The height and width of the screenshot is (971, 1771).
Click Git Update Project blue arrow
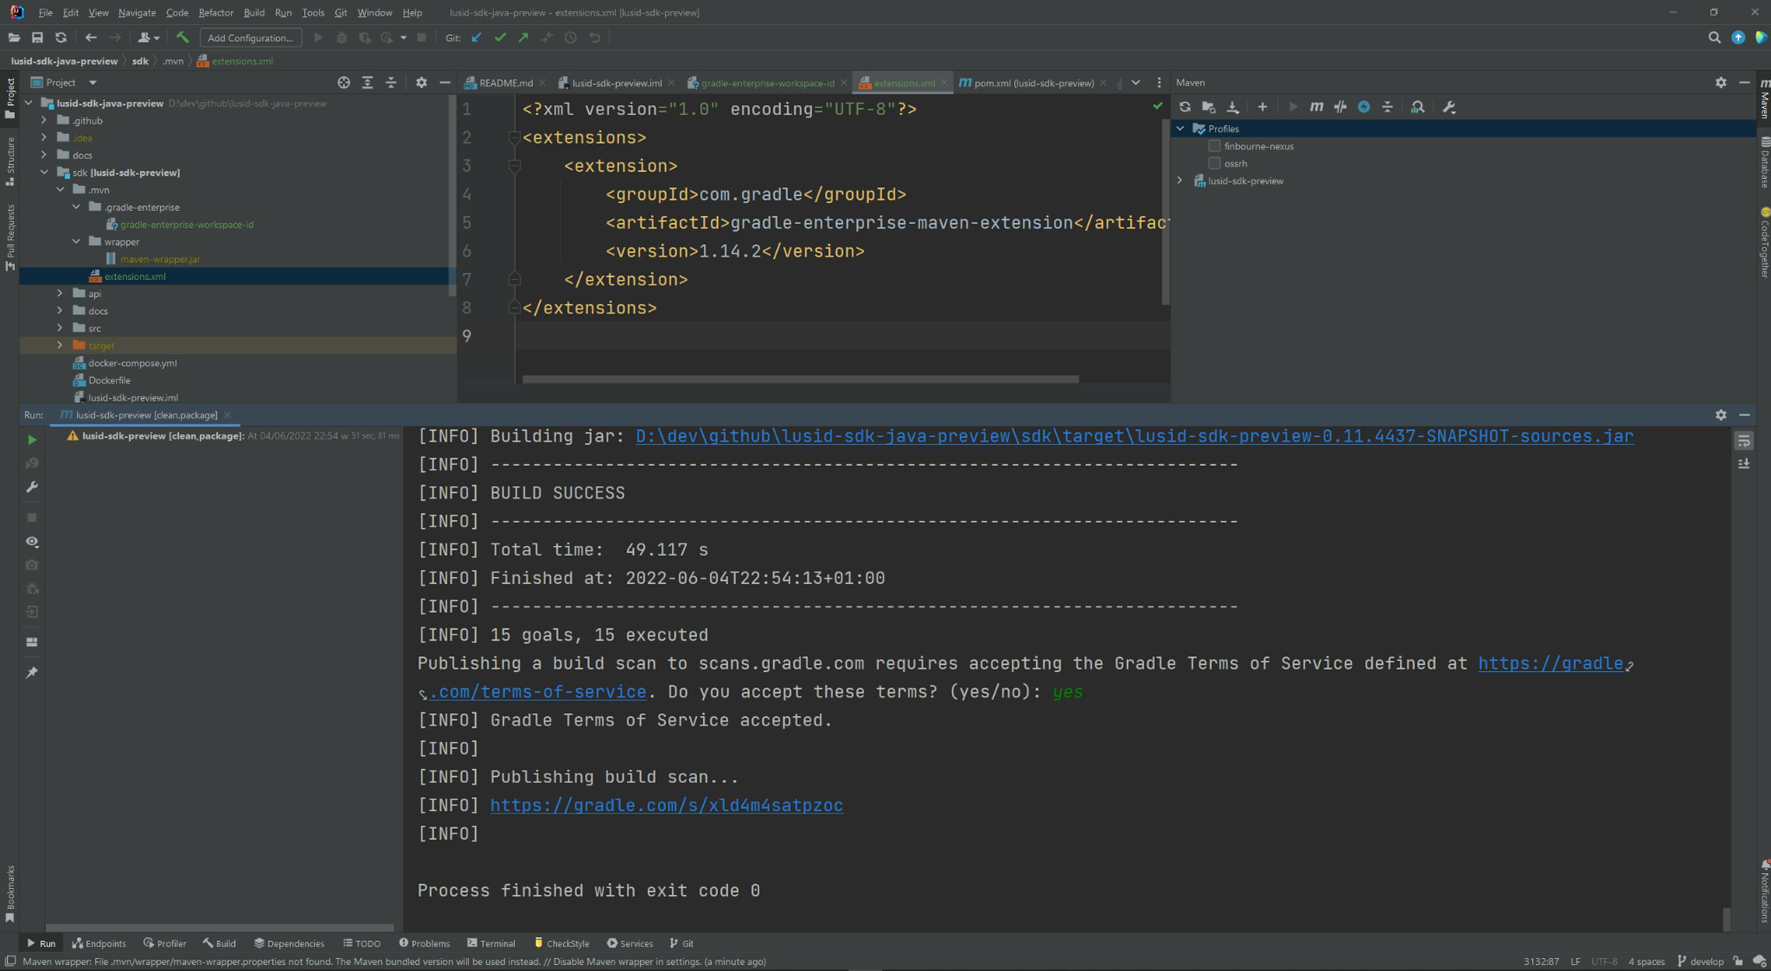(x=477, y=38)
